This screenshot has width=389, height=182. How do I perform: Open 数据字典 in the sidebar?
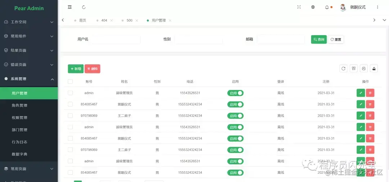pyautogui.click(x=29, y=154)
